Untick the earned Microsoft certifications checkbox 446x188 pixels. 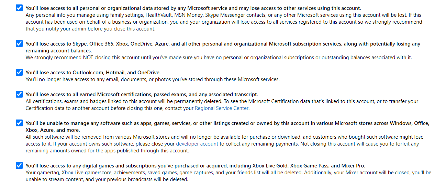pos(19,94)
